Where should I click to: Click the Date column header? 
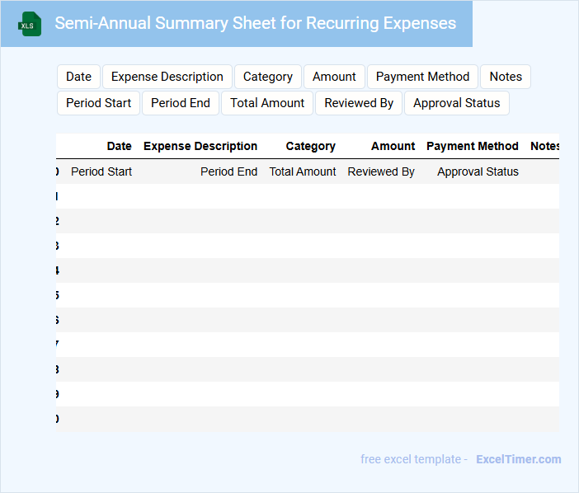[x=119, y=146]
